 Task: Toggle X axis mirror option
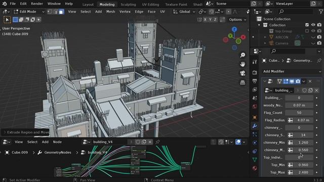point(205,20)
